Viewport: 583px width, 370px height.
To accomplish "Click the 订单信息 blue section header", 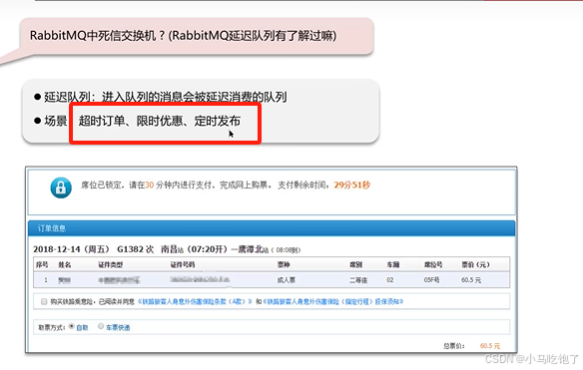I will (x=272, y=228).
